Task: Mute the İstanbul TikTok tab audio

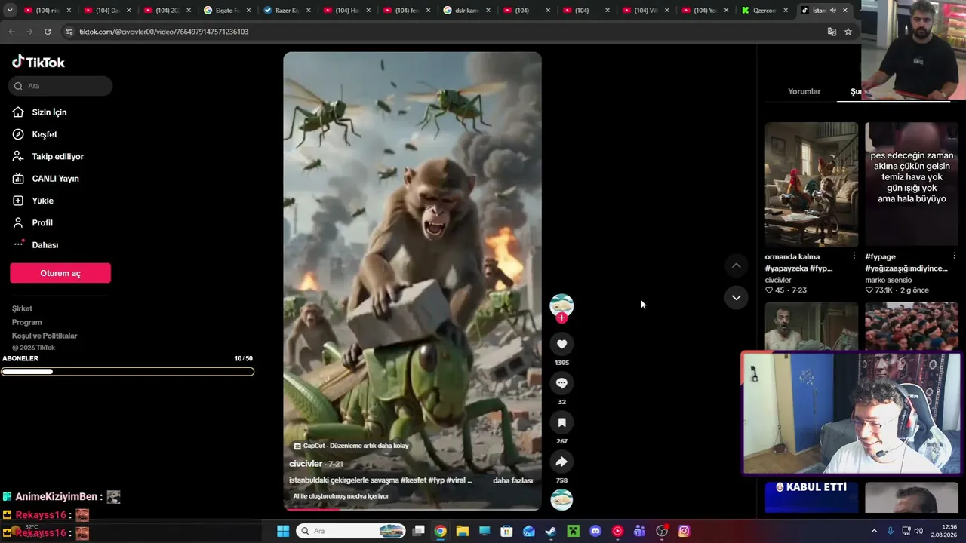Action: coord(832,11)
